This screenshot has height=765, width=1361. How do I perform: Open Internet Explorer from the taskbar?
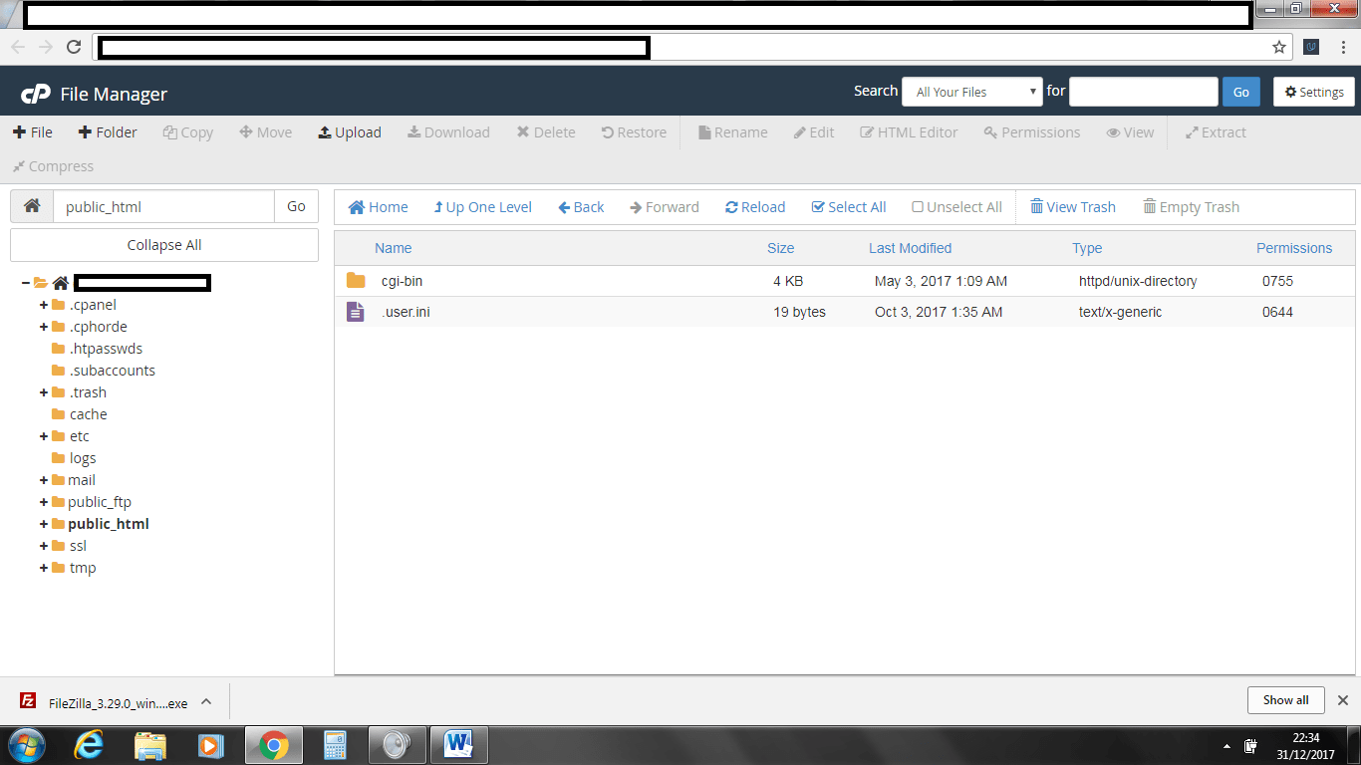tap(89, 744)
